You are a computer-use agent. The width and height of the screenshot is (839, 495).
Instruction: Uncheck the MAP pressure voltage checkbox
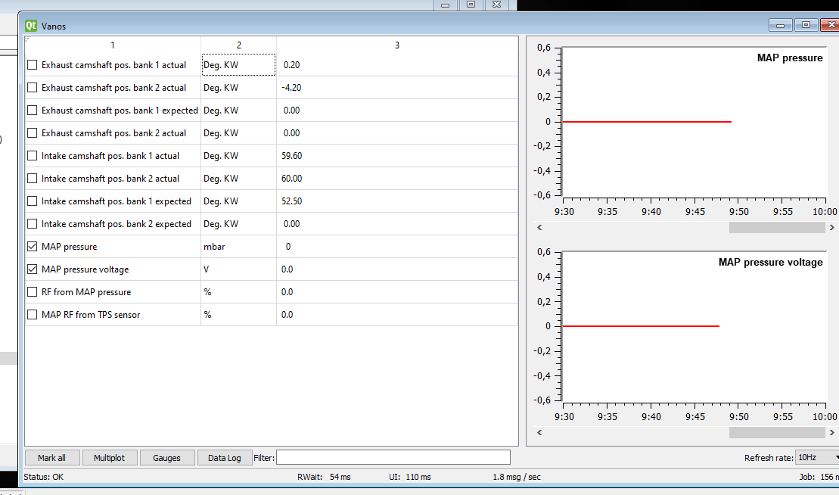32,269
